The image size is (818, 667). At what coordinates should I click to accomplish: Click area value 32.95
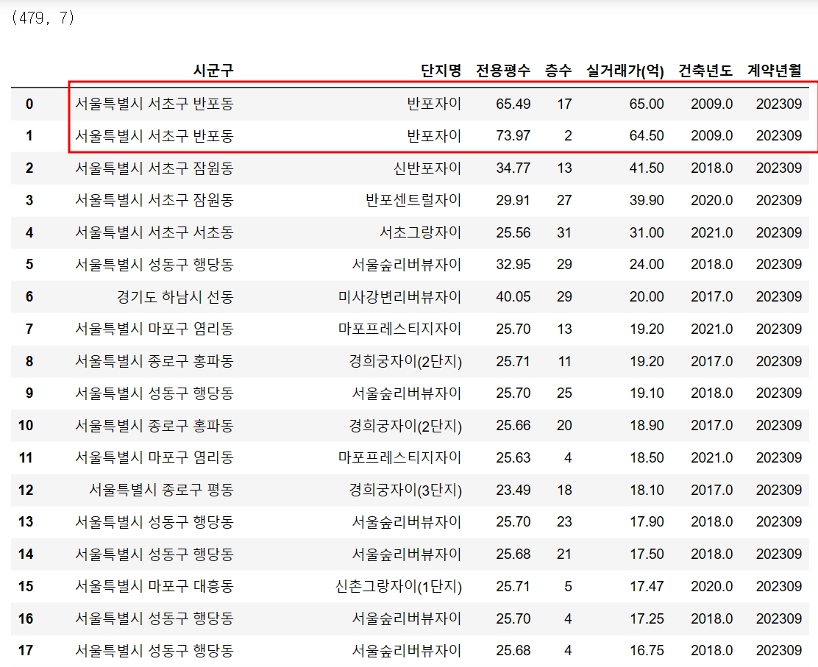coord(513,265)
